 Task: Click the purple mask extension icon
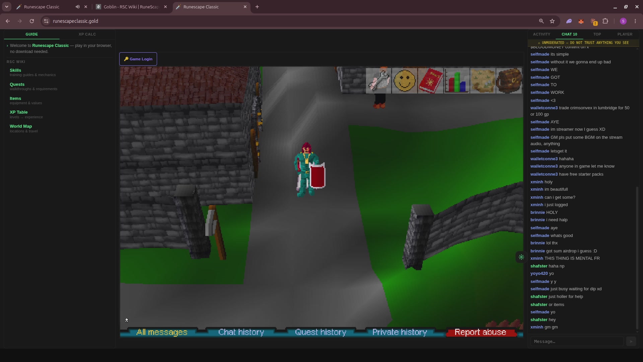(569, 21)
